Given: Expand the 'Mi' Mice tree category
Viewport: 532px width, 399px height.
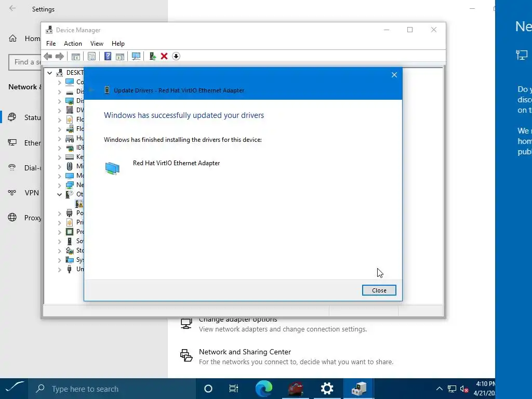Looking at the screenshot, I should pos(59,167).
